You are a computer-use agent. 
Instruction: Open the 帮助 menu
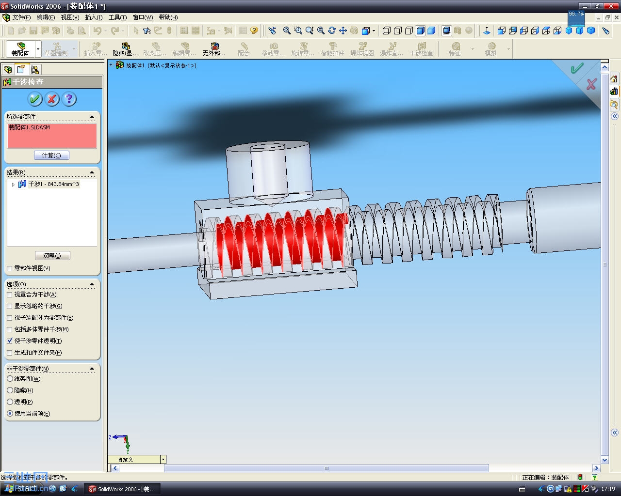168,17
